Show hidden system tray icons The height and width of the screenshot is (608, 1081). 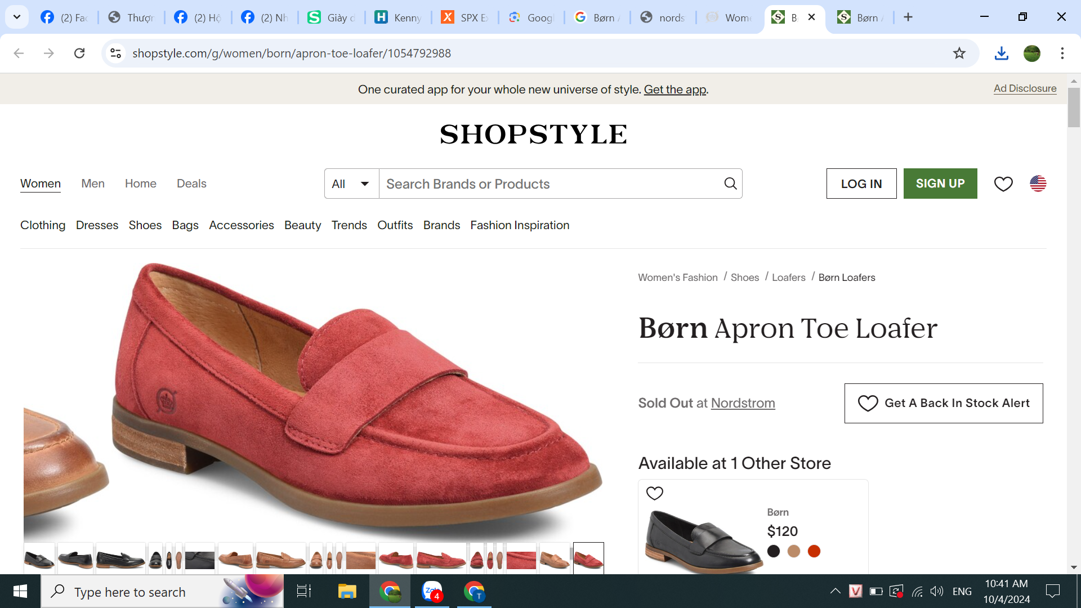tap(836, 591)
